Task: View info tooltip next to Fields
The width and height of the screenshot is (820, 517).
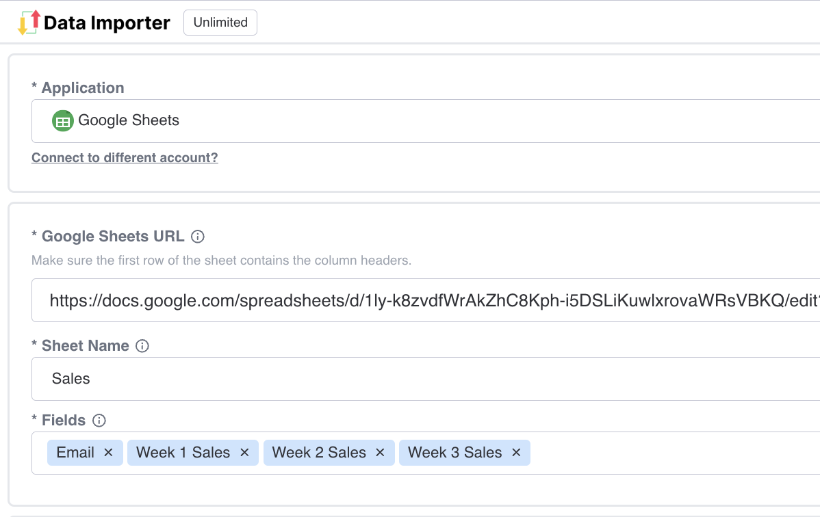Action: pos(99,421)
